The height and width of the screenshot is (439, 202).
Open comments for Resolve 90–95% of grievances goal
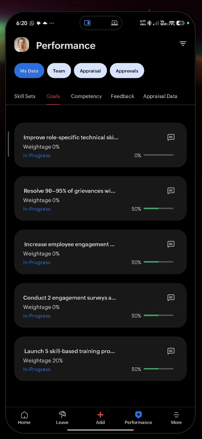tap(171, 191)
